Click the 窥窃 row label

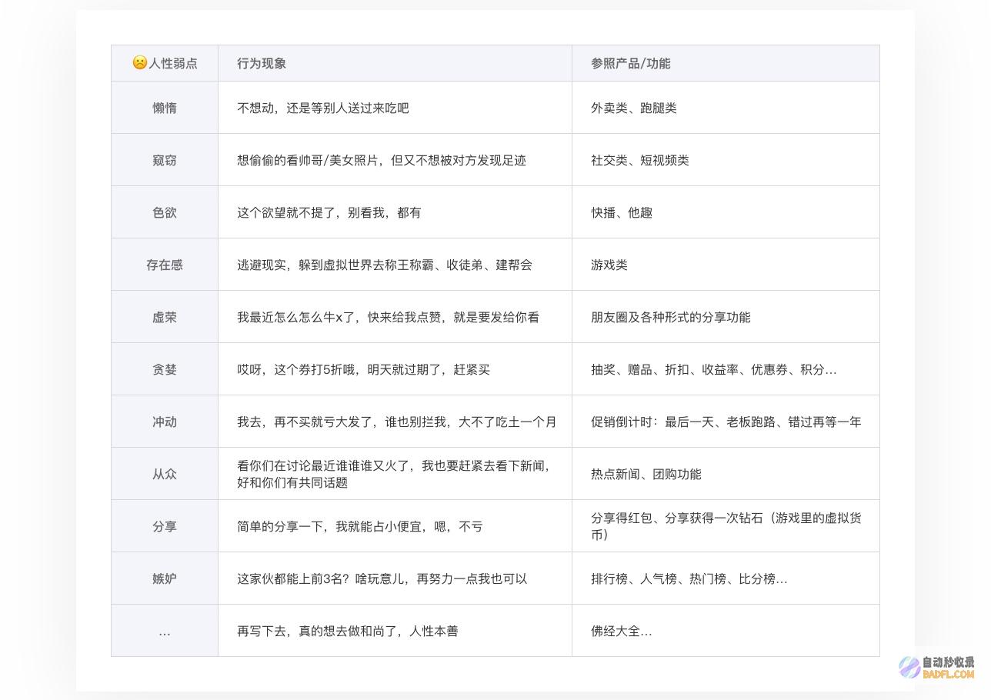165,160
